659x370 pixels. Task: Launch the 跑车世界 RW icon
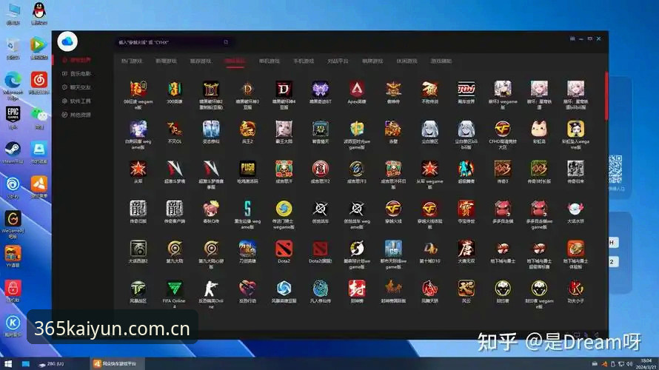466,90
